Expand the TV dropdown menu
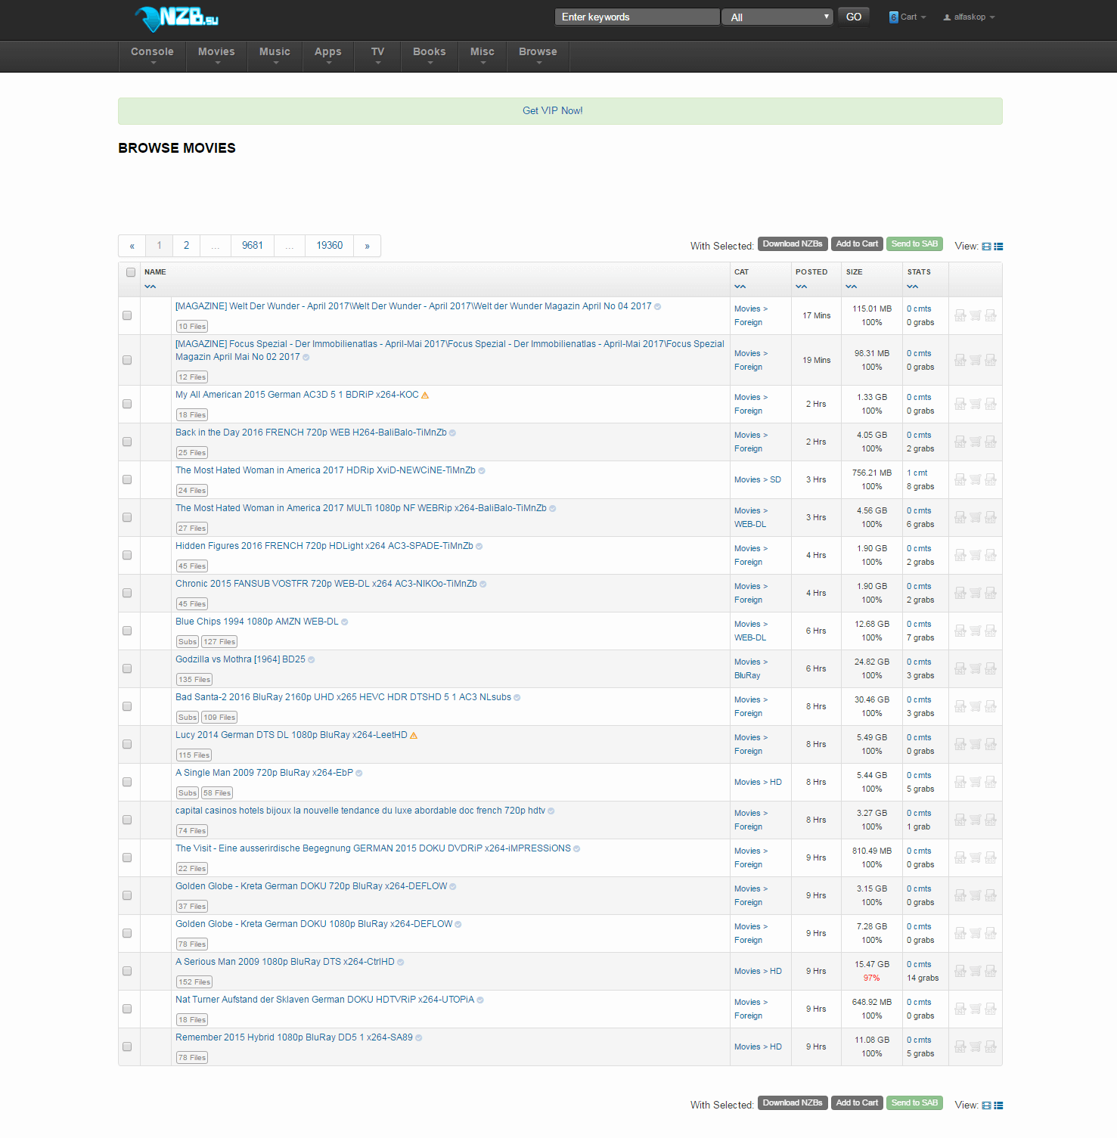This screenshot has width=1117, height=1138. click(377, 56)
